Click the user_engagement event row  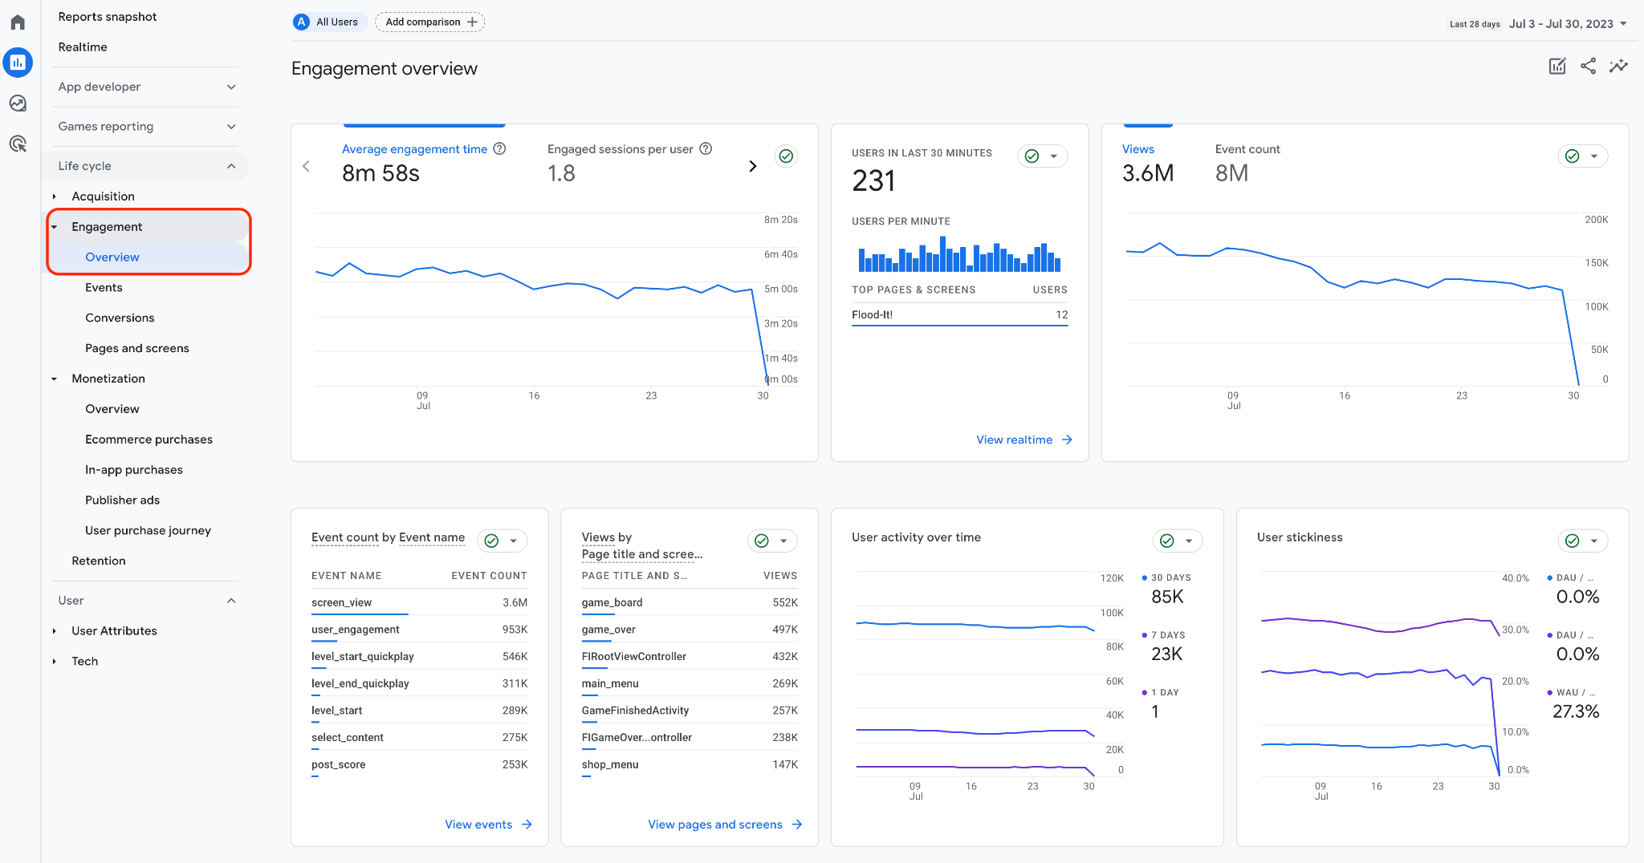(419, 630)
